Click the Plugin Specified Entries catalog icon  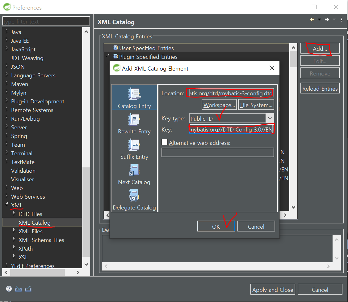pyautogui.click(x=115, y=56)
